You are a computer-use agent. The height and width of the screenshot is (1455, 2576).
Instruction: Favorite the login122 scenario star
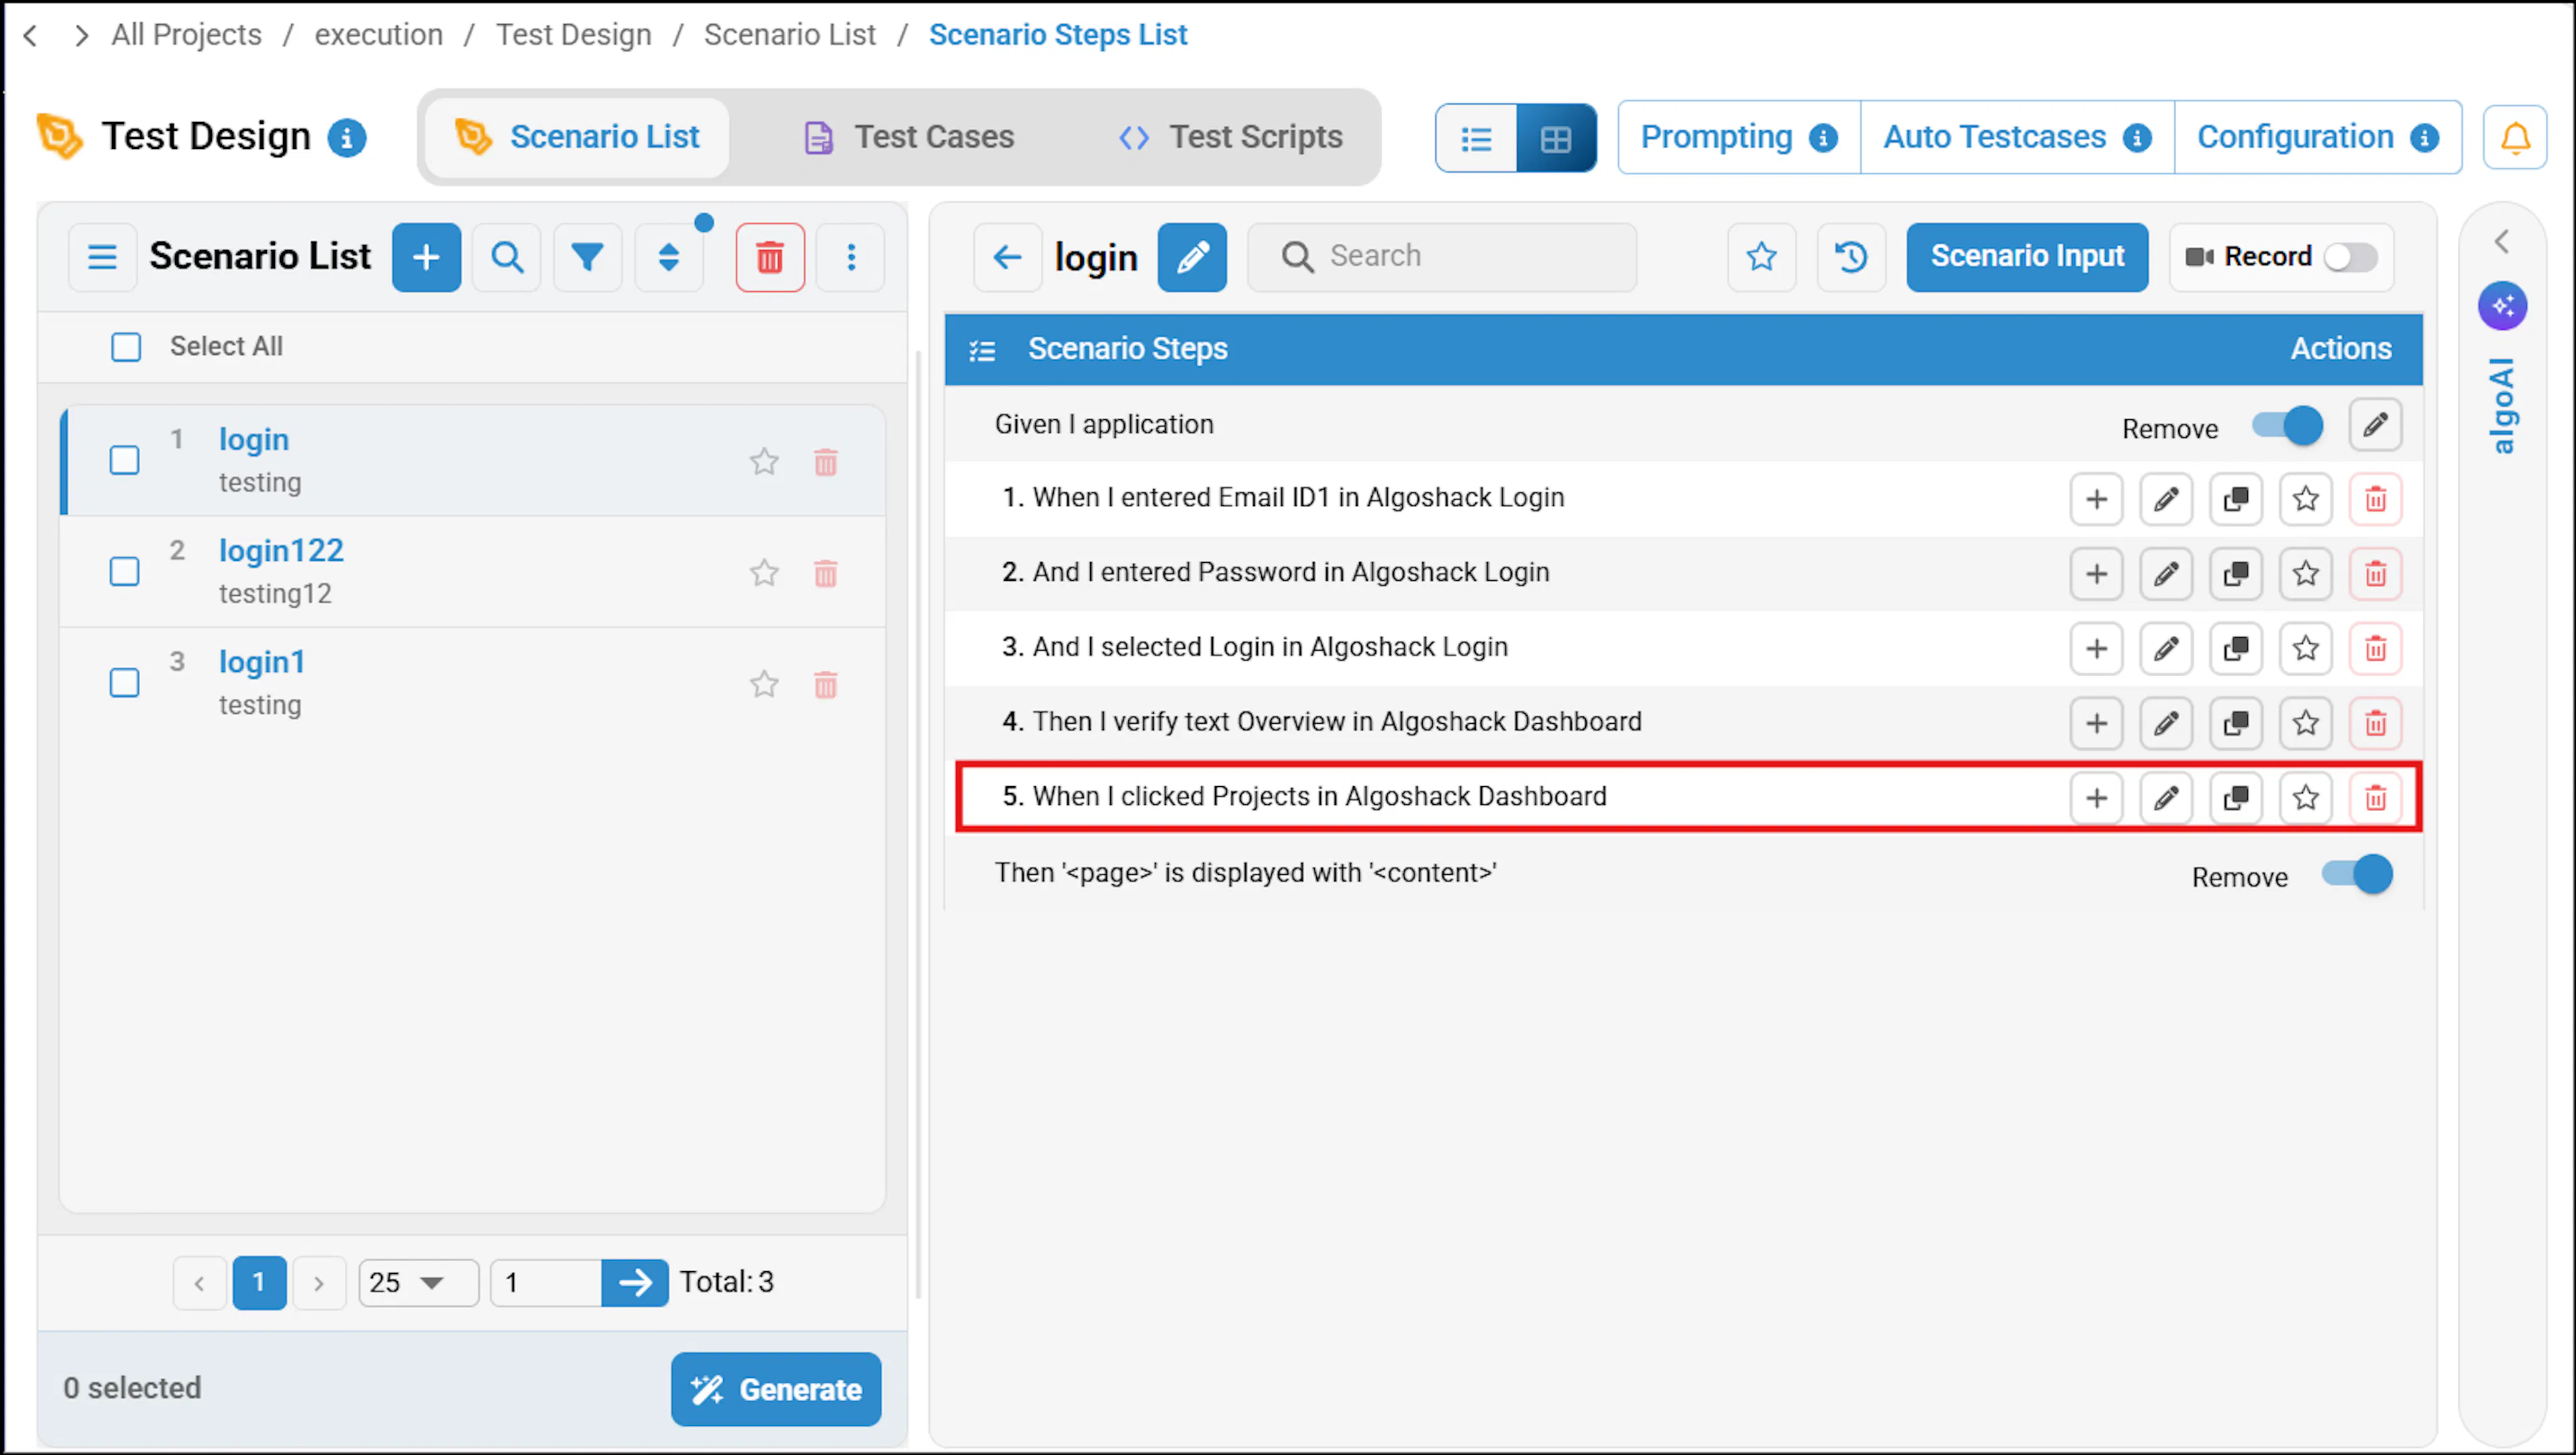(x=764, y=572)
